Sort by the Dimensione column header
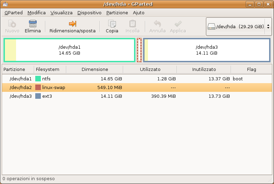 click(x=95, y=69)
